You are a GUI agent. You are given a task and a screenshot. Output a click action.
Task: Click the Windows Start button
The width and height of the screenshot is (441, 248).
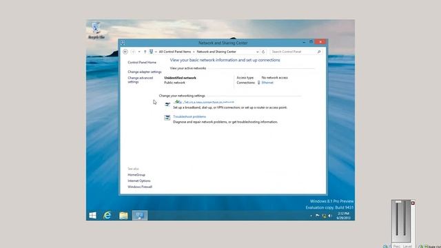click(x=92, y=216)
